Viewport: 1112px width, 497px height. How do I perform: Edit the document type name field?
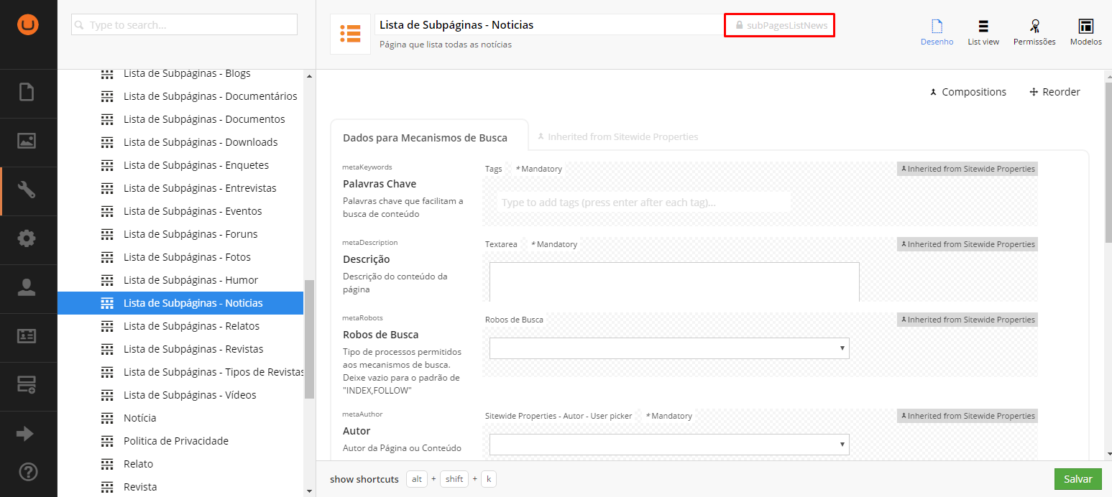click(550, 24)
